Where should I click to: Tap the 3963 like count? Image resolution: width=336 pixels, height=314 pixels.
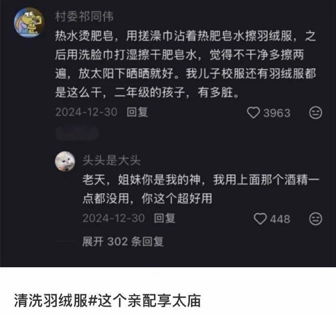[277, 113]
